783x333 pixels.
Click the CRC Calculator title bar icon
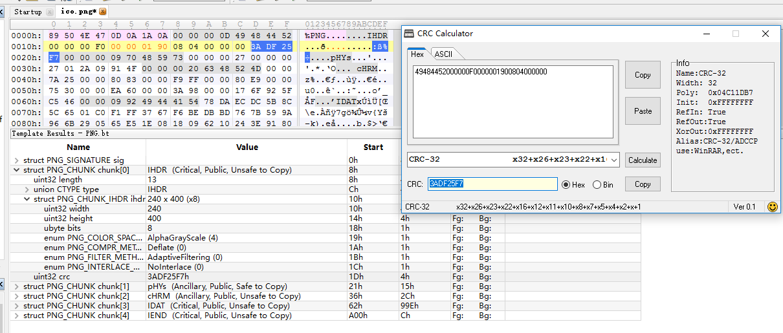click(x=409, y=34)
